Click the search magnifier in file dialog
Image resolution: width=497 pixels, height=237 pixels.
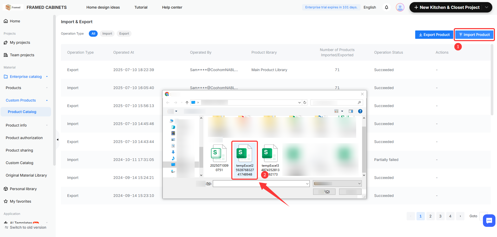point(359,103)
